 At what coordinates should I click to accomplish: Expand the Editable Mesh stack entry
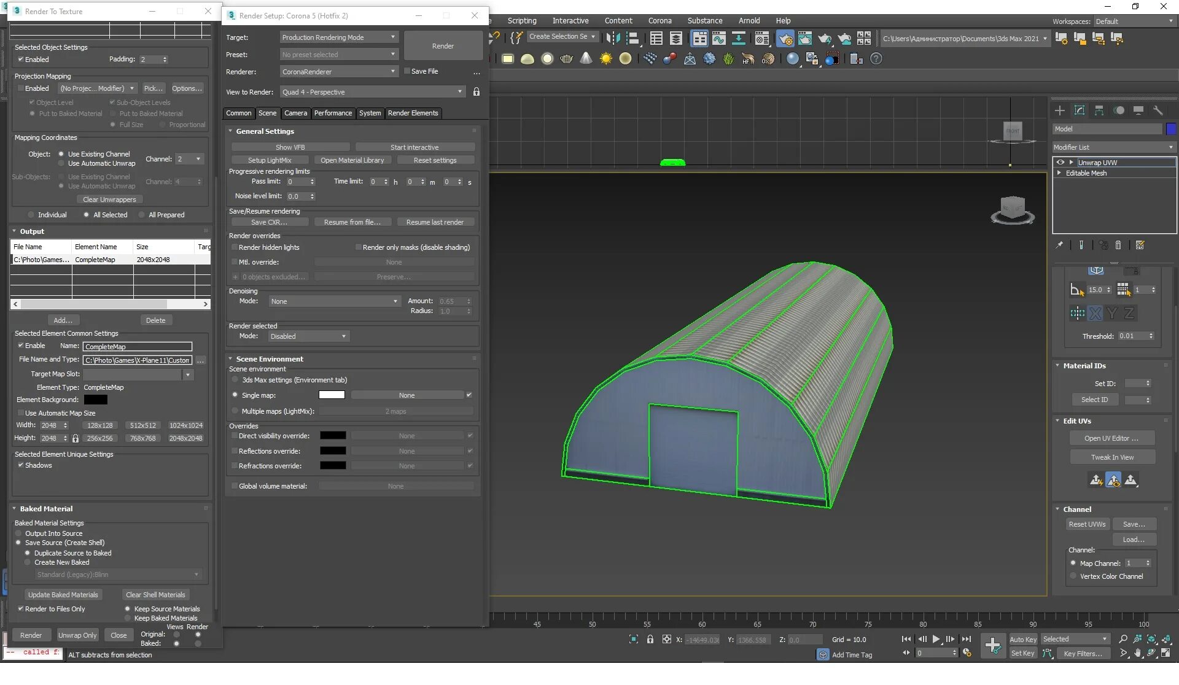coord(1059,173)
